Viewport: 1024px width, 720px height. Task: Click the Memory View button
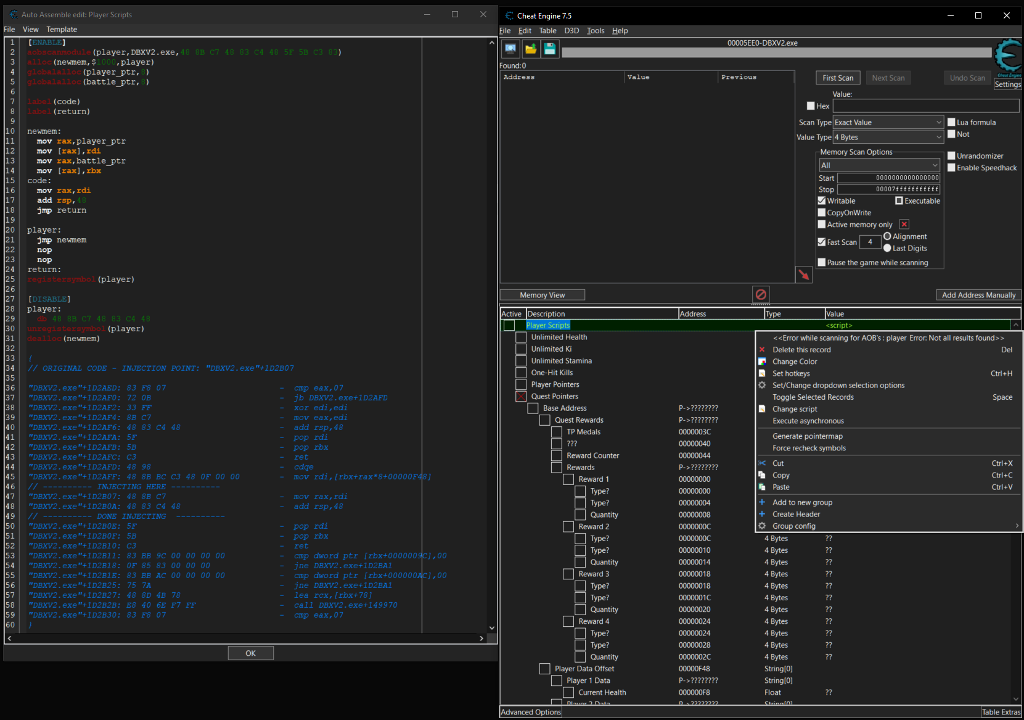[x=542, y=295]
